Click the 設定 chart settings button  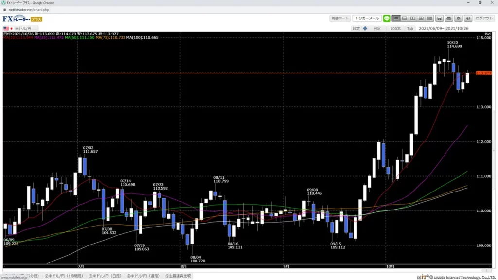(356, 29)
